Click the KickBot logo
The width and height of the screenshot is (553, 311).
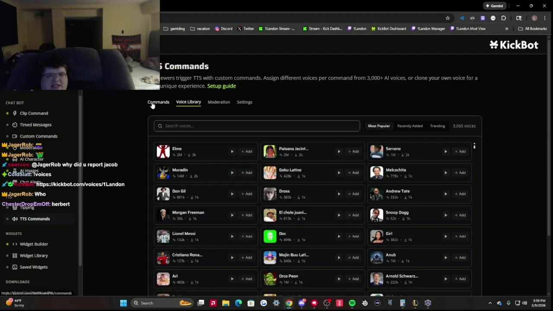click(514, 44)
